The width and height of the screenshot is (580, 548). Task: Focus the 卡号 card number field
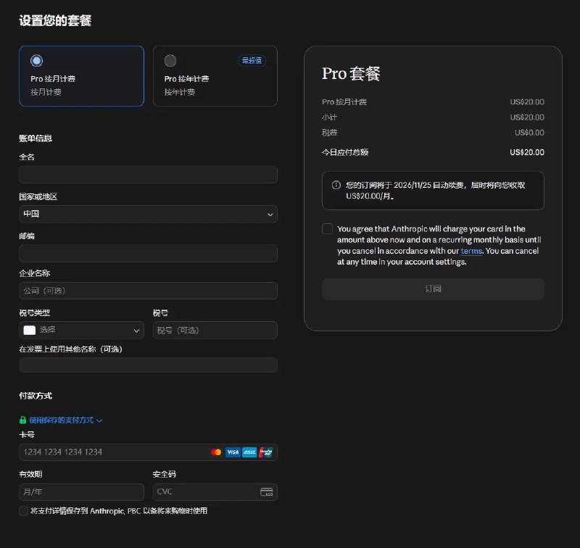tap(148, 452)
